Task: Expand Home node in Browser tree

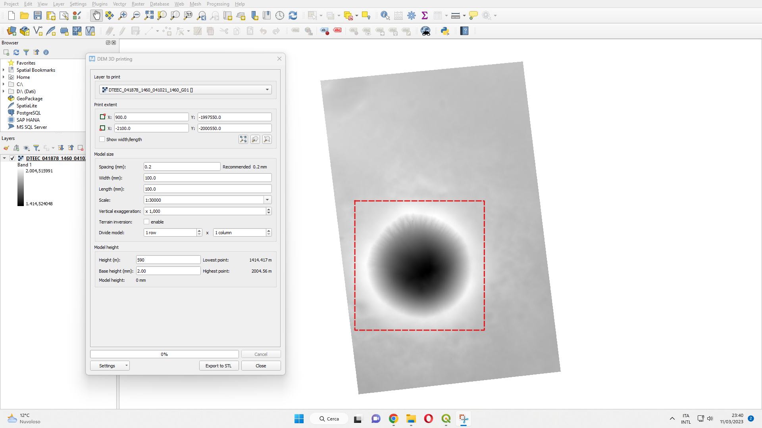Action: pos(4,77)
